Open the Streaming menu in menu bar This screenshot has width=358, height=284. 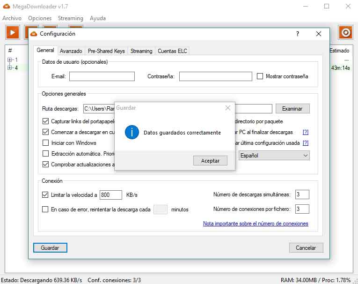(x=70, y=18)
